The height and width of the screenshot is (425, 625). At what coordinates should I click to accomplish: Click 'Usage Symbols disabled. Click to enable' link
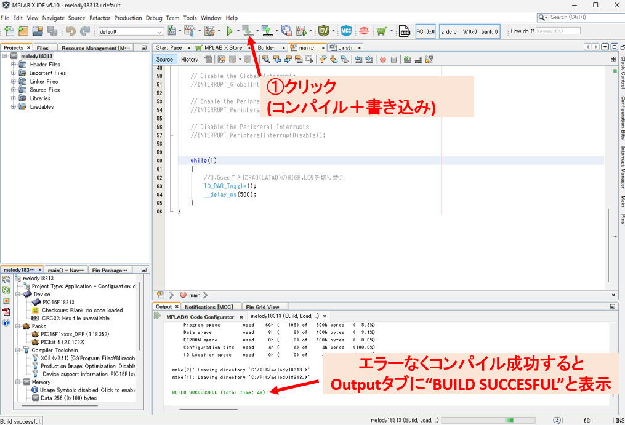pyautogui.click(x=87, y=390)
